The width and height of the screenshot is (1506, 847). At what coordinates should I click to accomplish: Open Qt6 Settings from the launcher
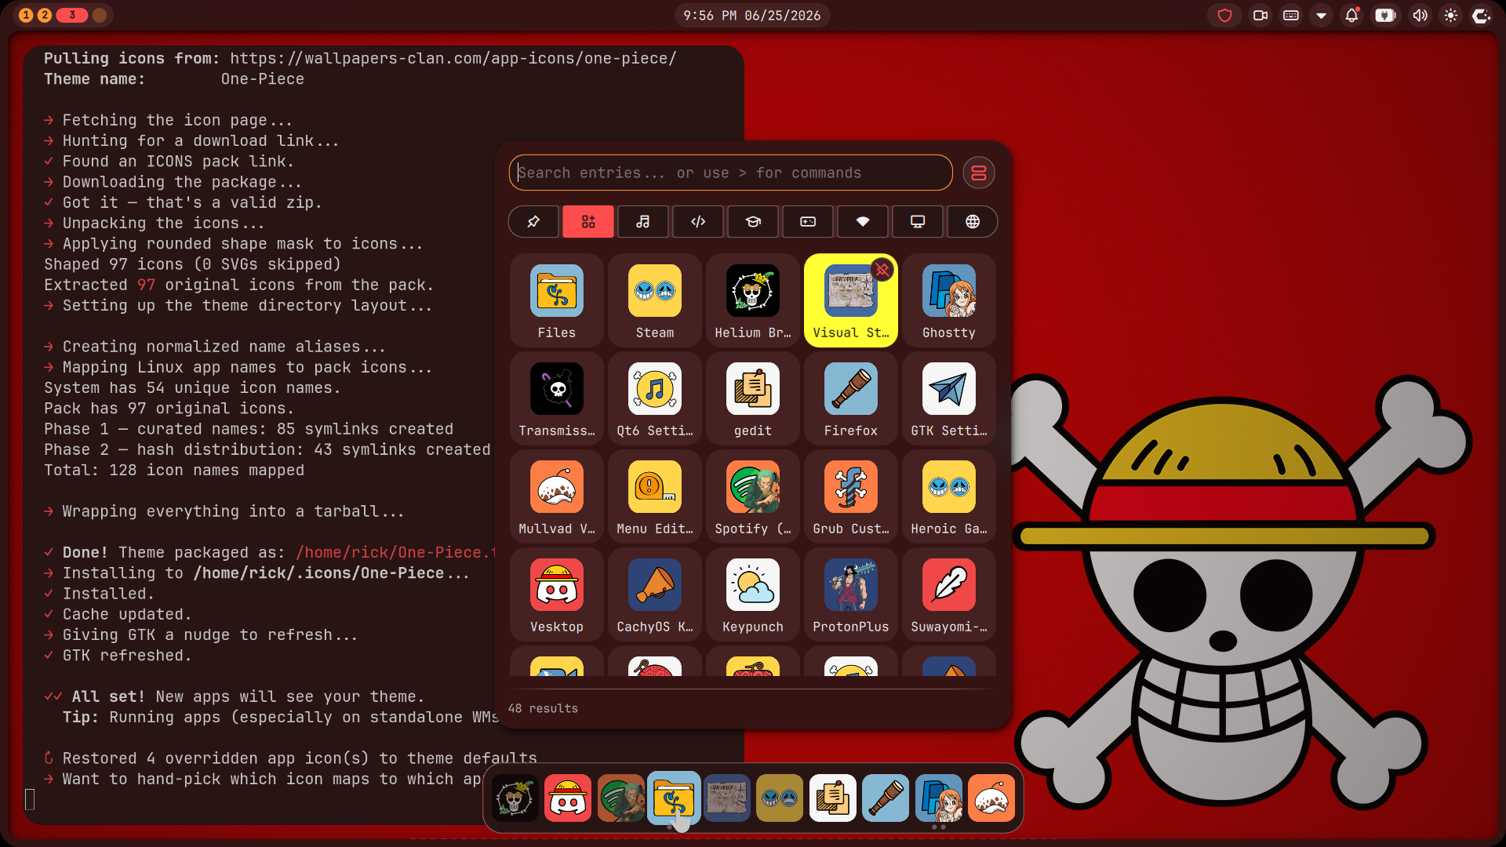pos(654,398)
